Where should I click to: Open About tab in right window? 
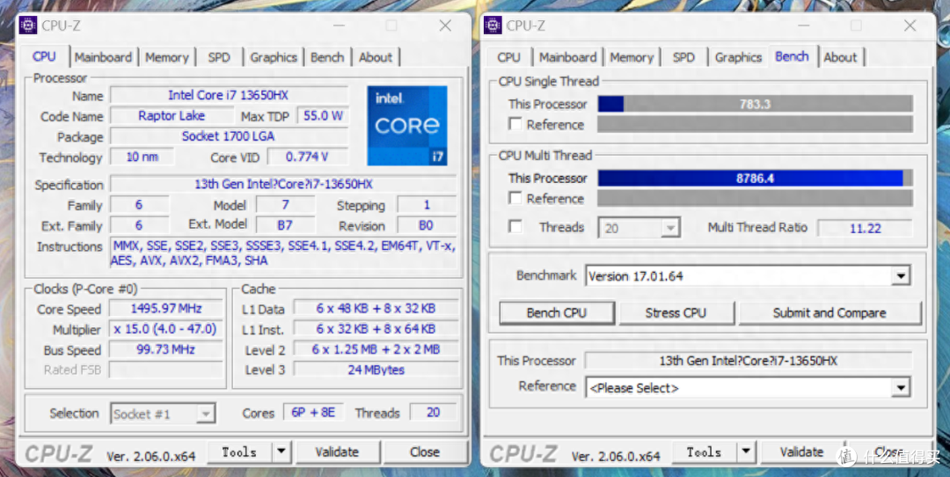coord(840,57)
